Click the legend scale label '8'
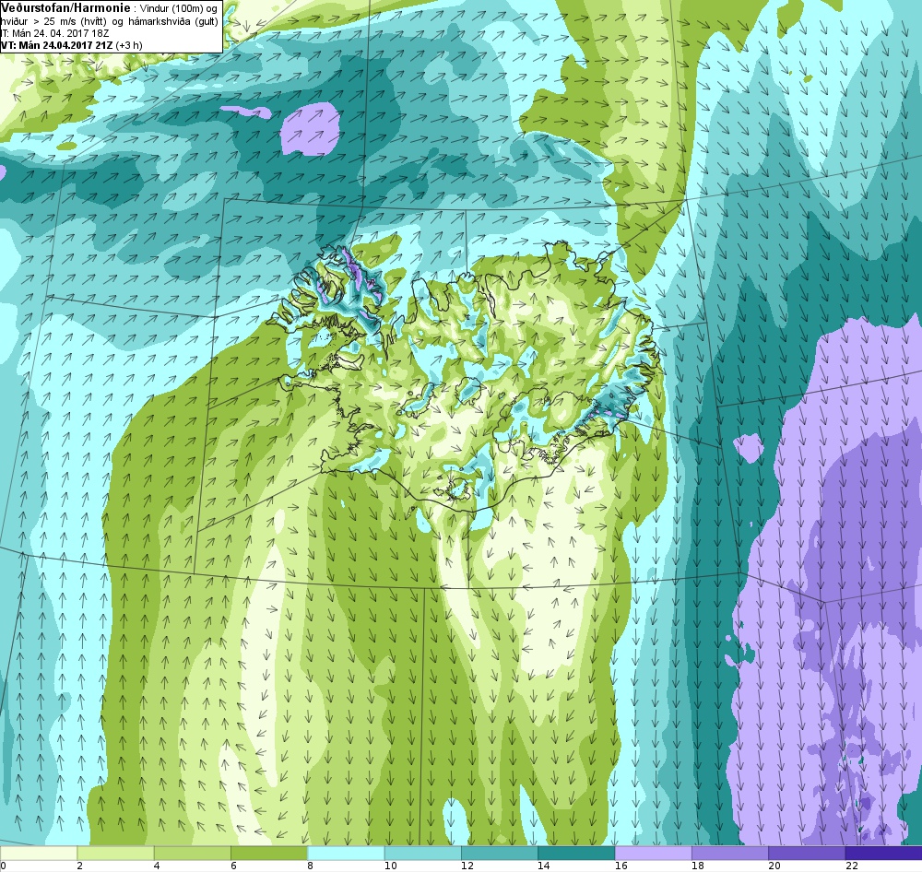Screen dimensions: 922x872 312,866
